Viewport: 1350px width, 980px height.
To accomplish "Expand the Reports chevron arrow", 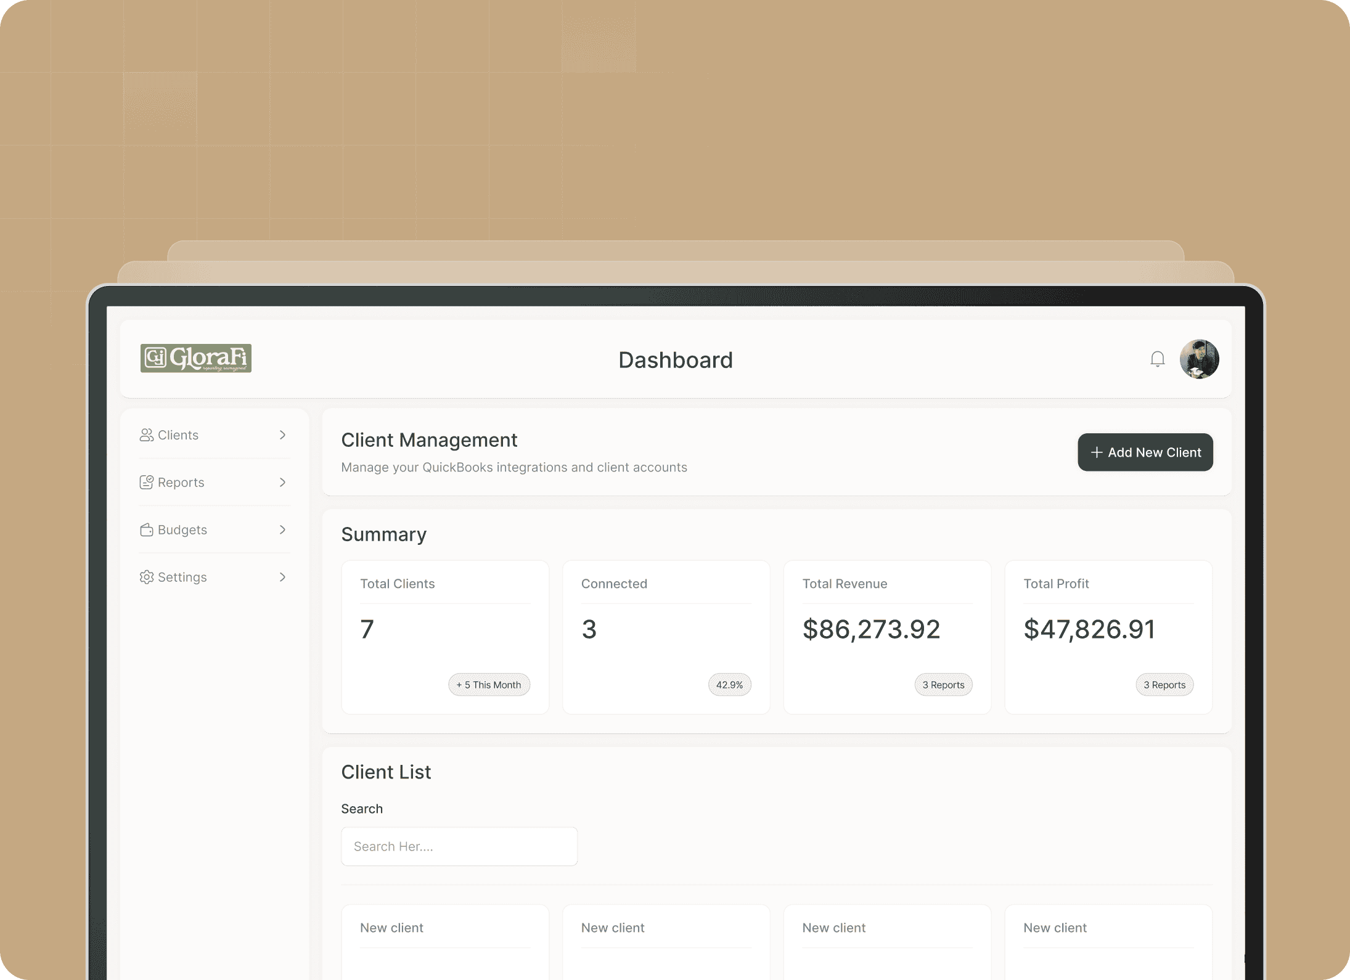I will click(x=282, y=483).
